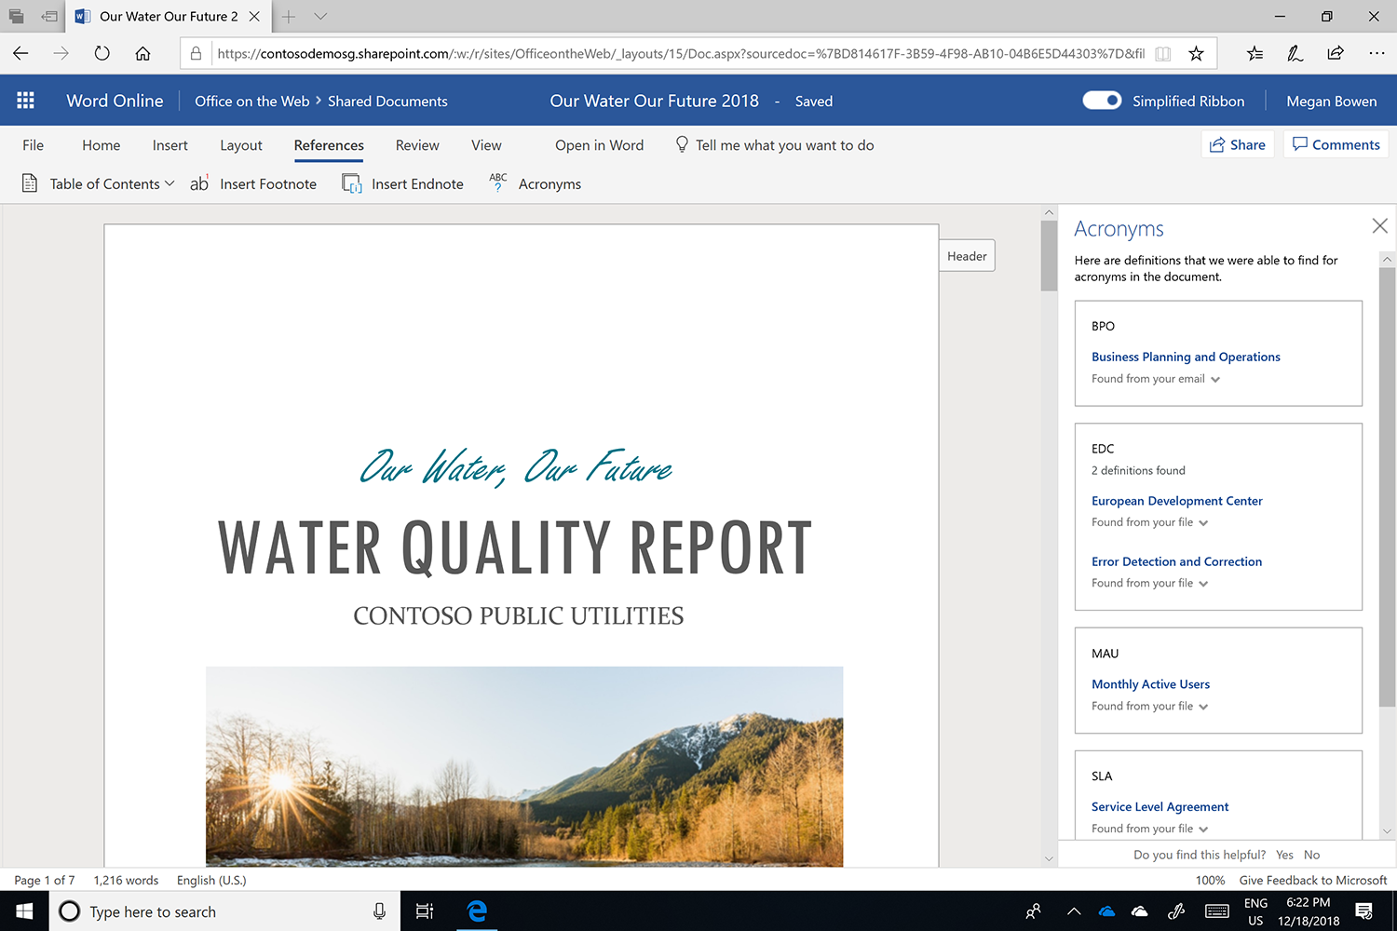Open the browser tab list chevron
The width and height of the screenshot is (1397, 931).
pos(319,16)
